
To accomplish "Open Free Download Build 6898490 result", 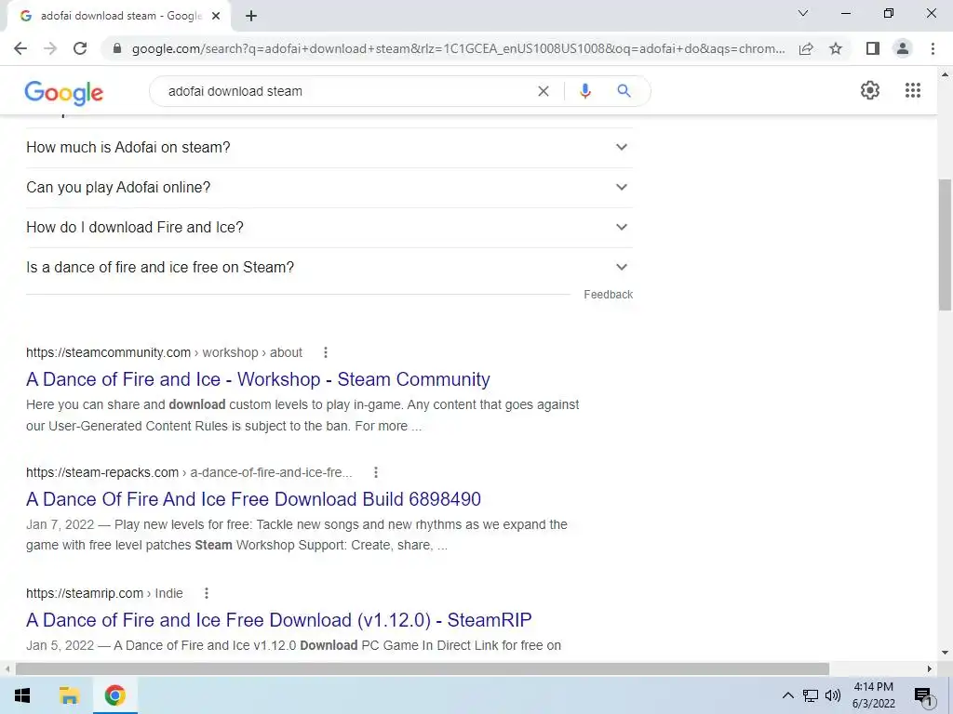I will tap(253, 499).
